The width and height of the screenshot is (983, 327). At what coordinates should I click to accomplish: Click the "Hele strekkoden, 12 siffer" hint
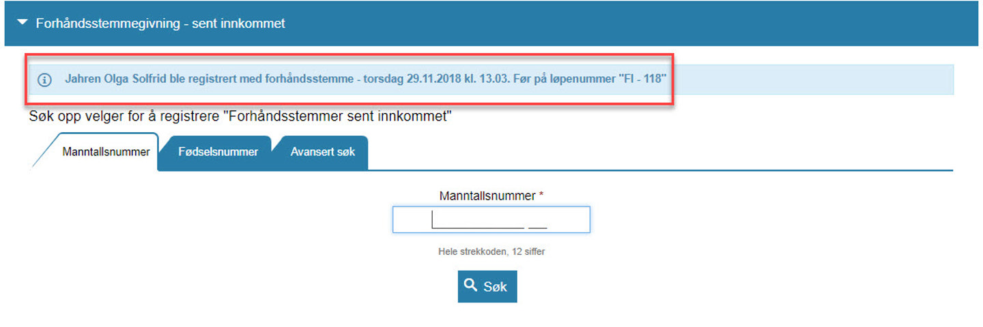click(491, 251)
